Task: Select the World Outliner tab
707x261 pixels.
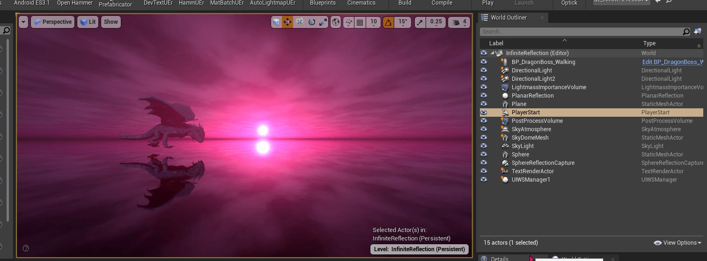Action: point(508,18)
